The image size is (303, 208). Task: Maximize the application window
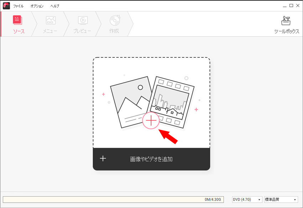[291, 6]
